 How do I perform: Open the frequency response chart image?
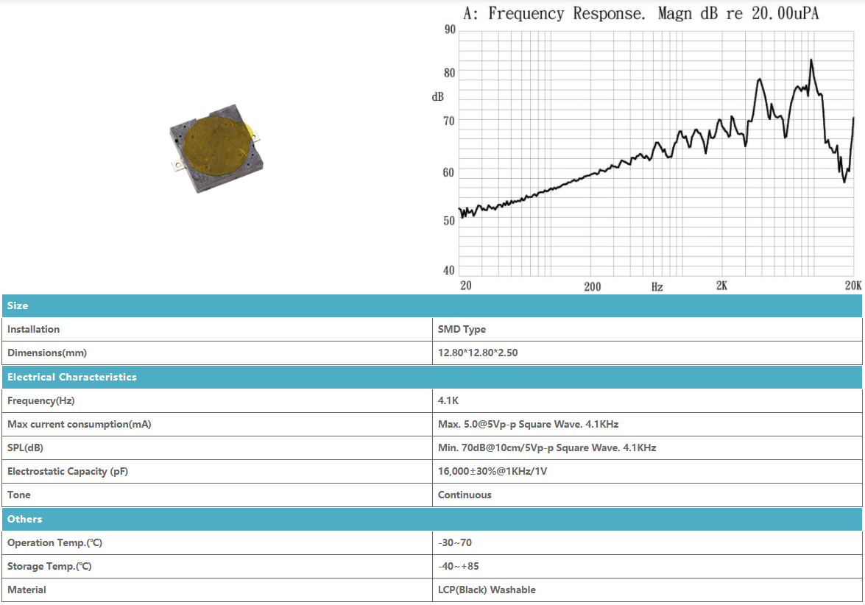[646, 148]
